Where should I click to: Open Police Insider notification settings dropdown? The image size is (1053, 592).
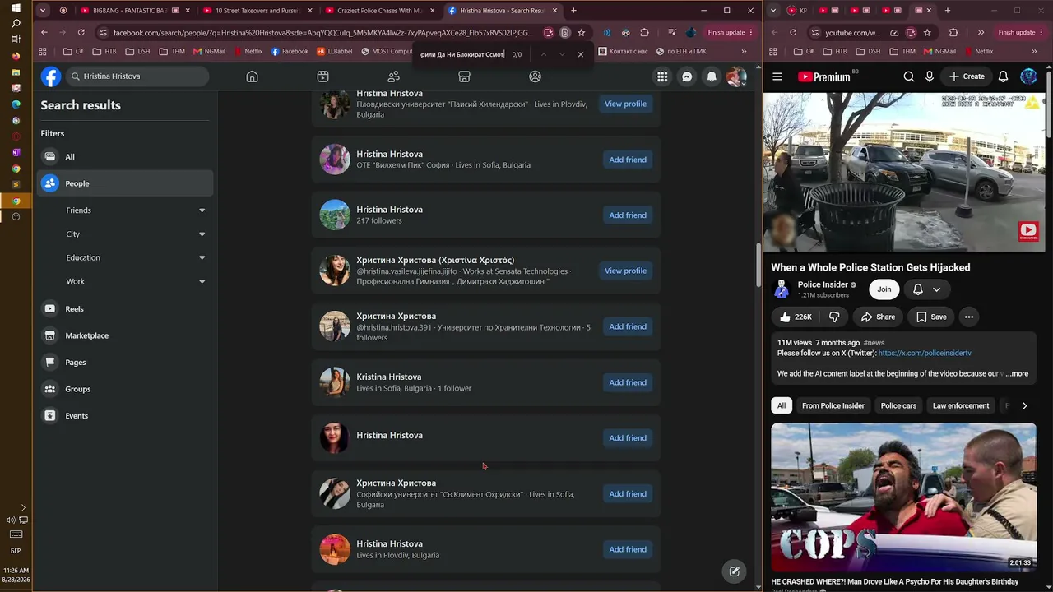click(x=925, y=289)
